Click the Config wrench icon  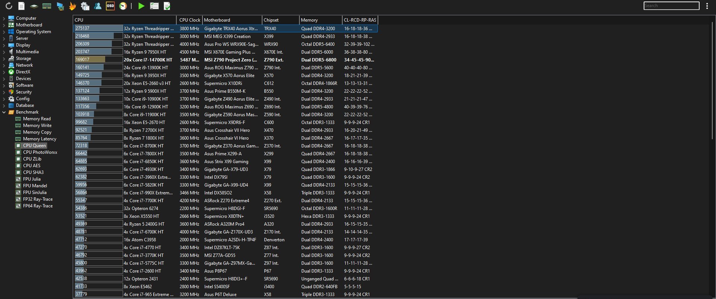tap(11, 99)
